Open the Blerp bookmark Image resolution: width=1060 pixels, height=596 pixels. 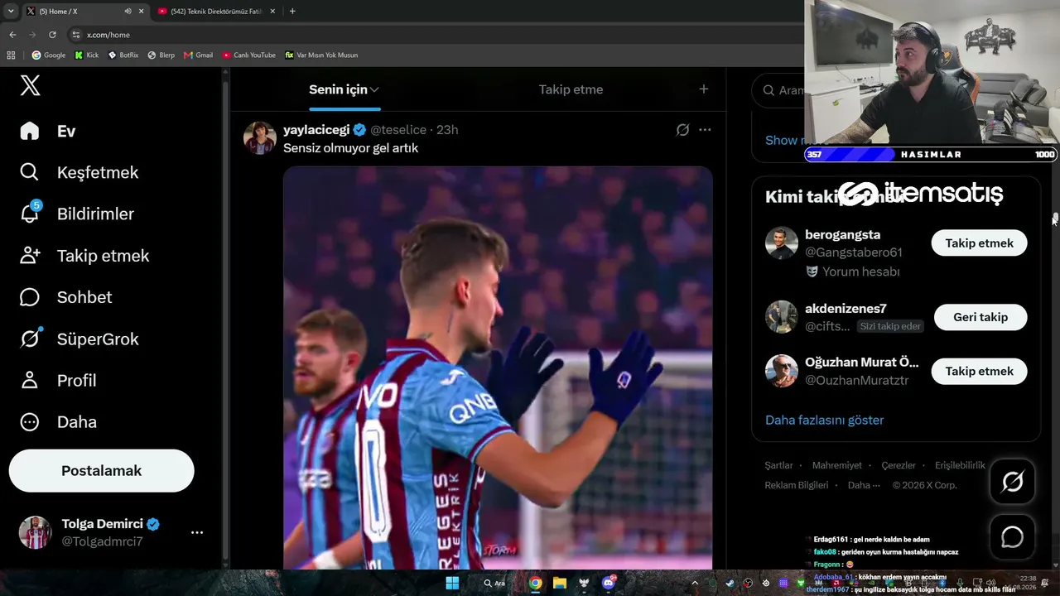(161, 55)
